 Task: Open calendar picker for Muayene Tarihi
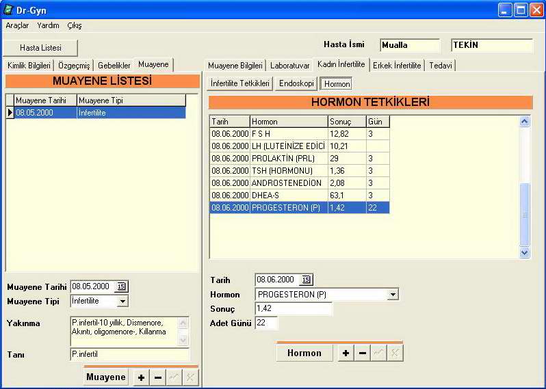coord(122,287)
